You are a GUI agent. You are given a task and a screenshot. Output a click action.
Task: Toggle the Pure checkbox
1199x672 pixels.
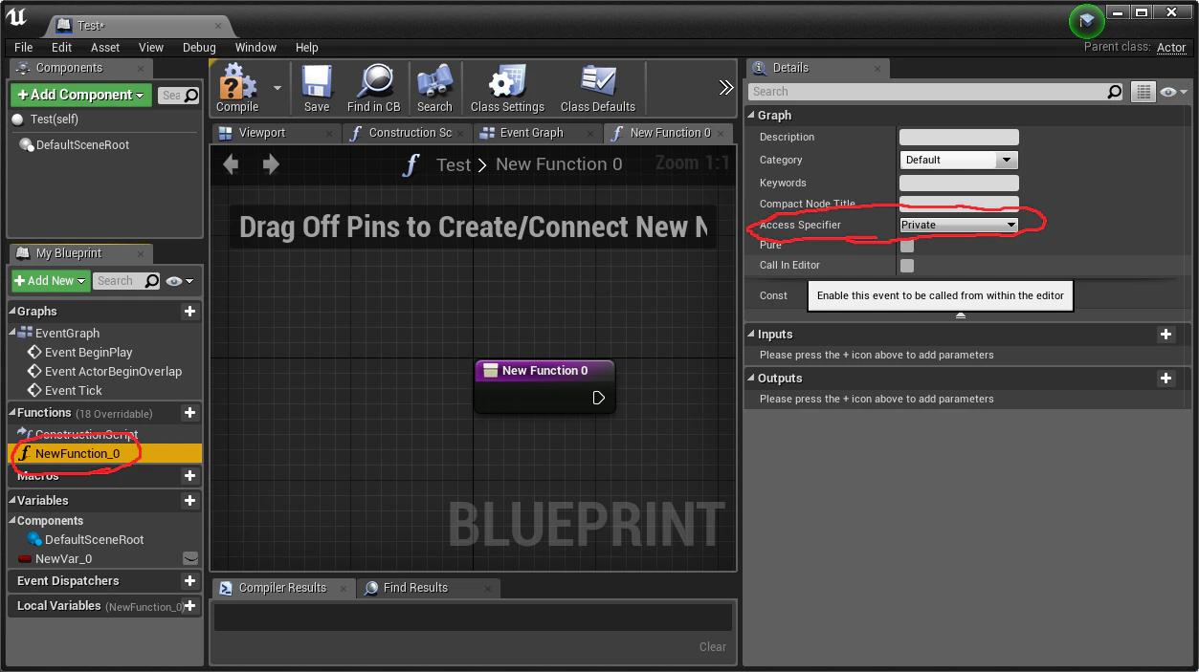[x=907, y=246]
